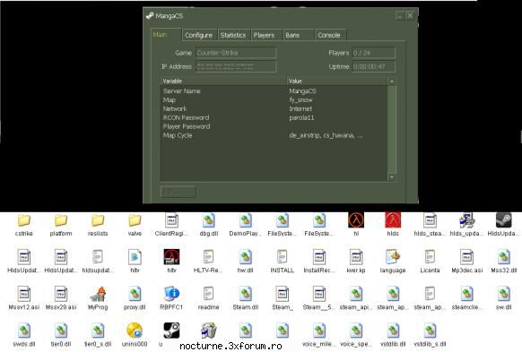Switch to the Main tab
The width and height of the screenshot is (522, 352).
tap(166, 35)
